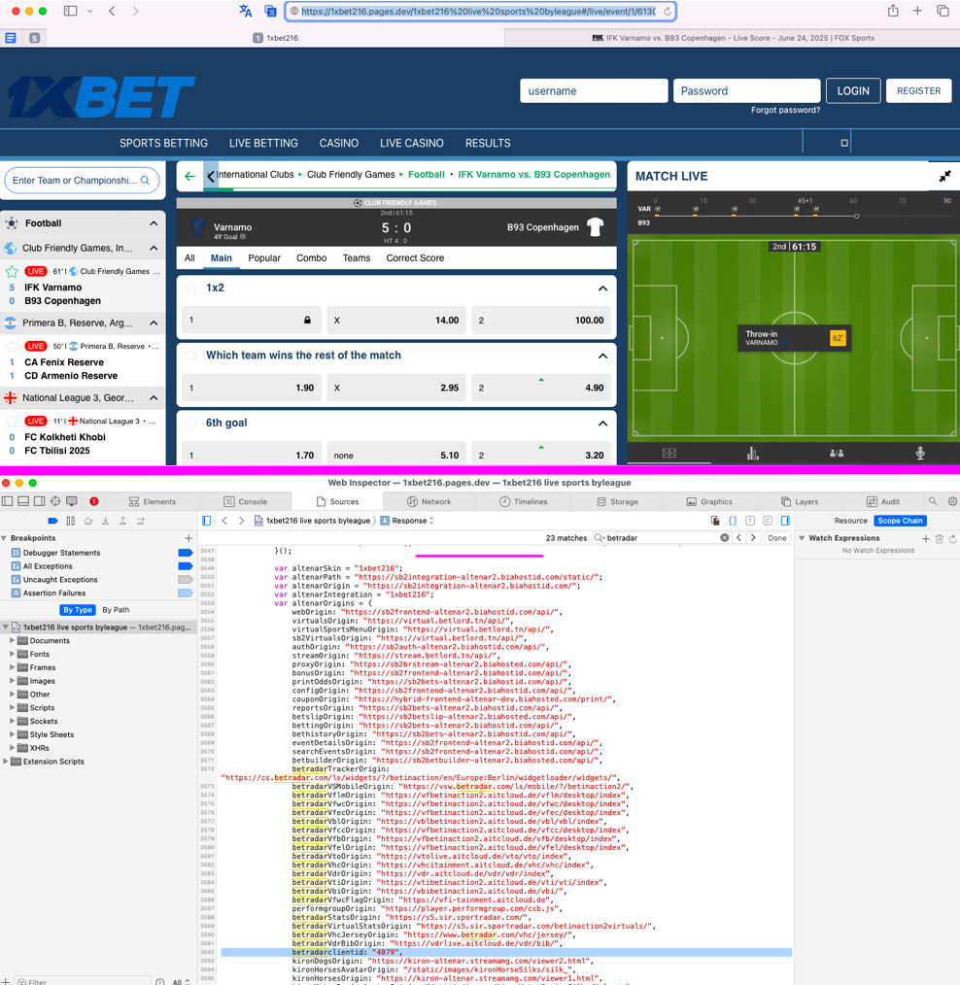
Task: Open the Safari tab overview icon
Action: (x=943, y=11)
